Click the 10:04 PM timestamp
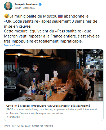 pos(9,126)
